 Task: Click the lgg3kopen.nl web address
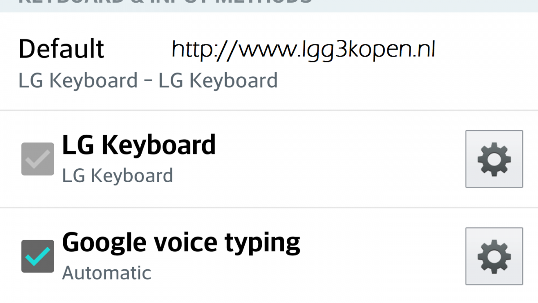(x=304, y=49)
